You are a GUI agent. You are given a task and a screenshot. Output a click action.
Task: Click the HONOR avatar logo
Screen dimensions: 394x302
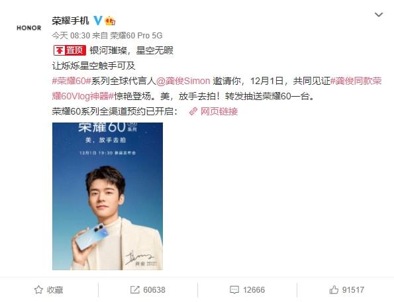29,28
